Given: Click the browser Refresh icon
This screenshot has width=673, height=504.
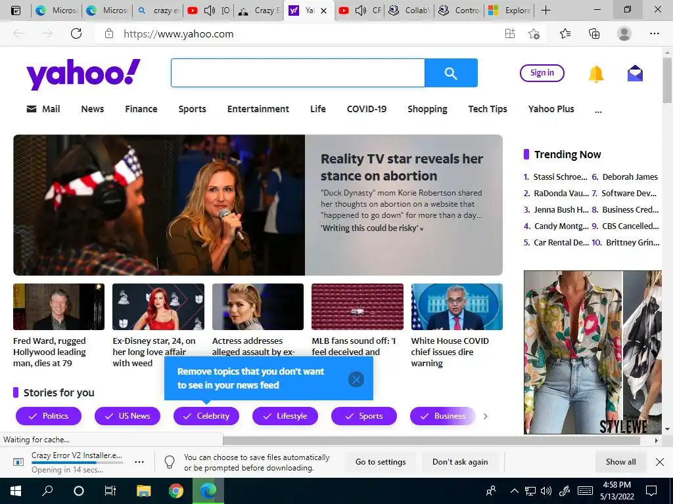Looking at the screenshot, I should (x=76, y=33).
